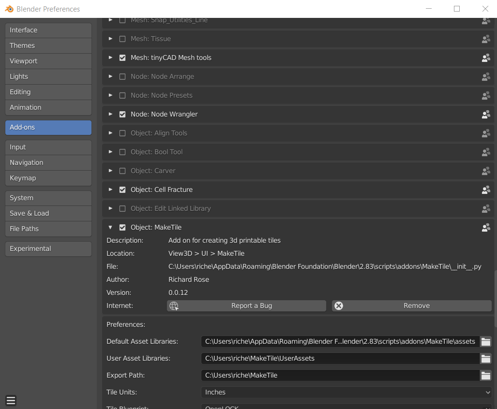This screenshot has height=409, width=497.
Task: Click community icon on Cell Fracture row
Action: [486, 190]
